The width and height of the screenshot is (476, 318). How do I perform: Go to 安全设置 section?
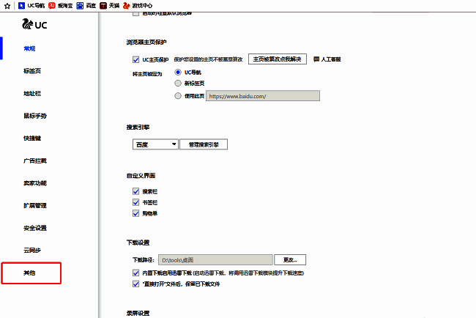point(35,228)
